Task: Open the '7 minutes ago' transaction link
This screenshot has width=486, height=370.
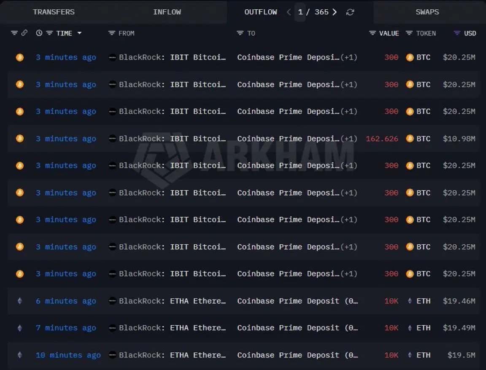Action: click(66, 328)
